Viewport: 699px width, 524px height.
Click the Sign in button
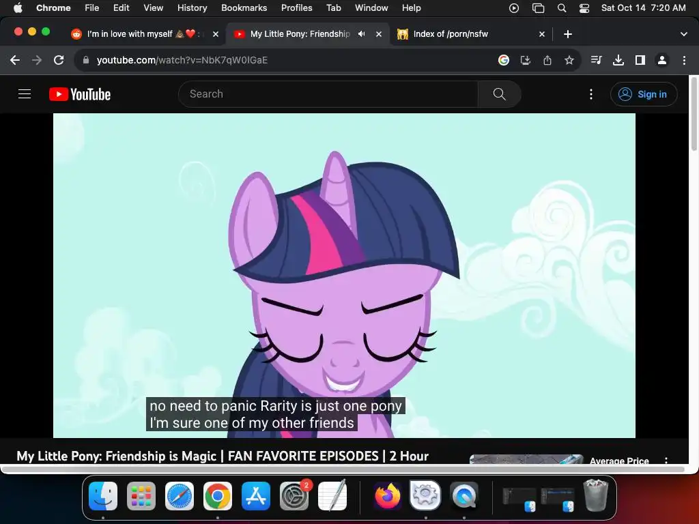point(643,94)
